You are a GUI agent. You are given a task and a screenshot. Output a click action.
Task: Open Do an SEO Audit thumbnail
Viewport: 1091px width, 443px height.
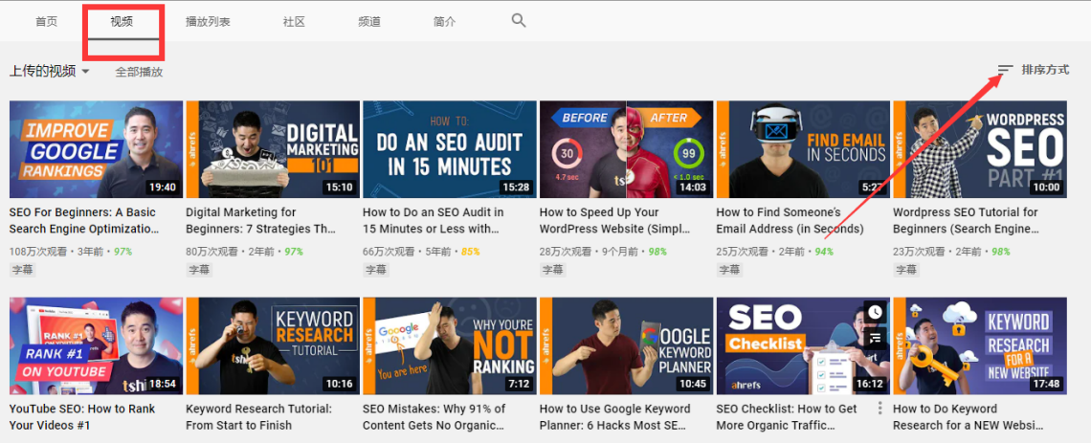(450, 149)
